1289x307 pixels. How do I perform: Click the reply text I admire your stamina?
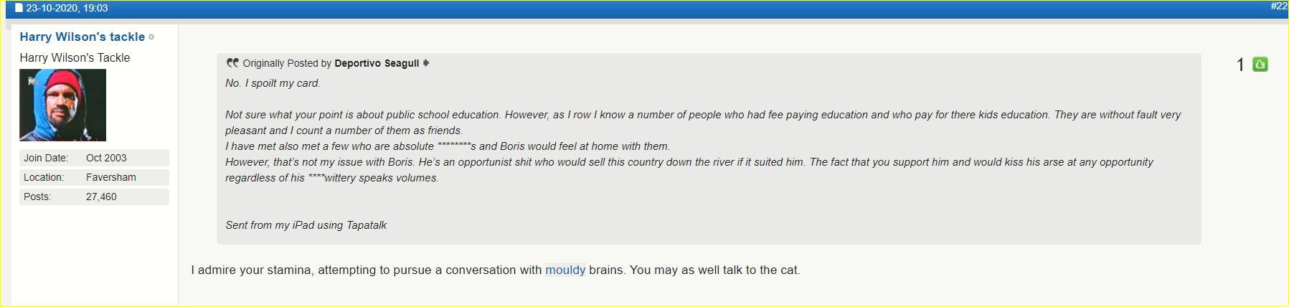click(252, 270)
